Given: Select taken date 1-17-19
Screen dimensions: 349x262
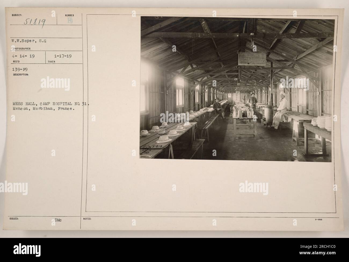Looking at the screenshot, I should click(x=66, y=56).
